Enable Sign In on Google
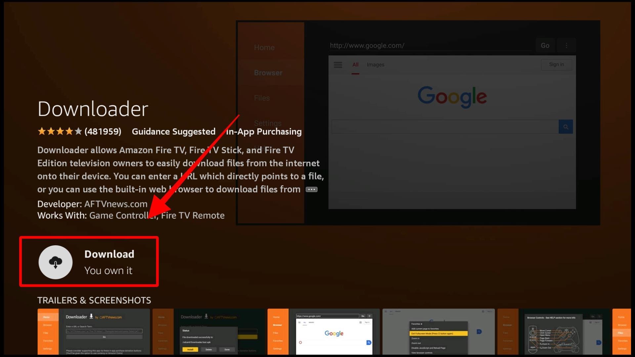 (x=557, y=64)
